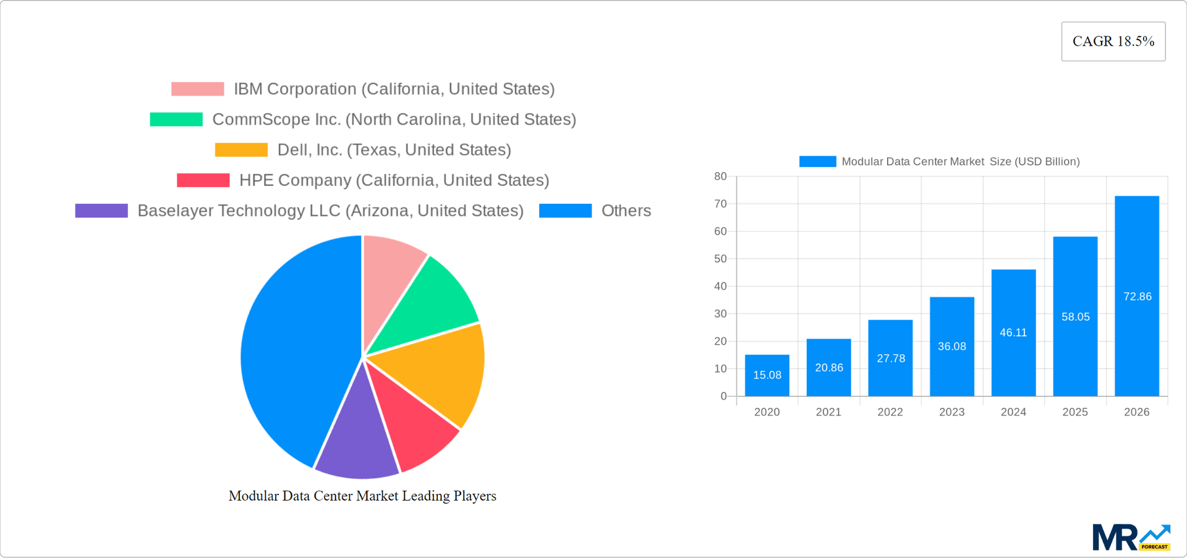1187x558 pixels.
Task: Click the blue arrow in the MR logo
Action: click(x=1156, y=534)
